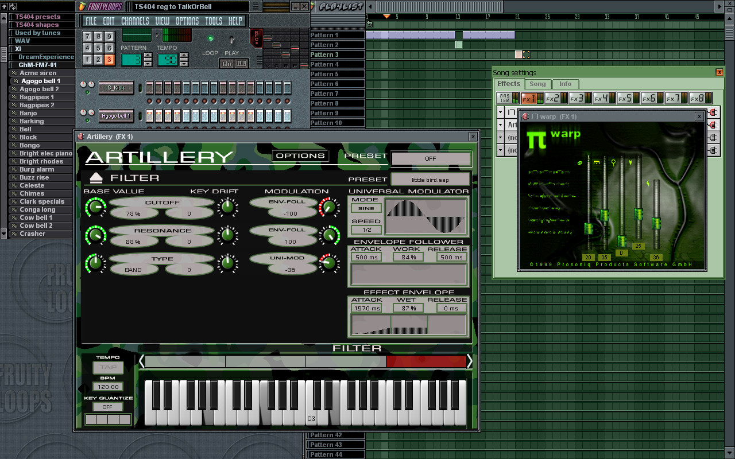Open the HELP menu
The width and height of the screenshot is (735, 459).
[x=235, y=21]
